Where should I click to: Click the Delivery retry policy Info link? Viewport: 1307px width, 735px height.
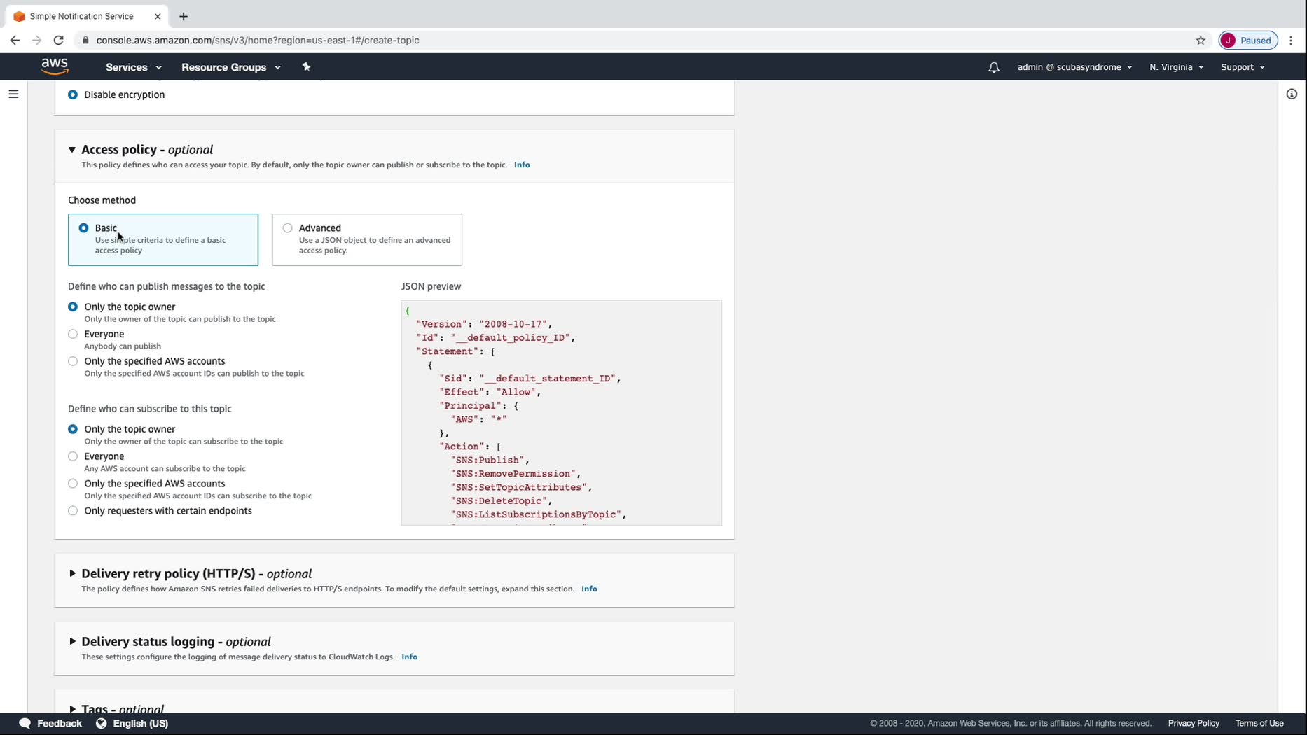[589, 589]
